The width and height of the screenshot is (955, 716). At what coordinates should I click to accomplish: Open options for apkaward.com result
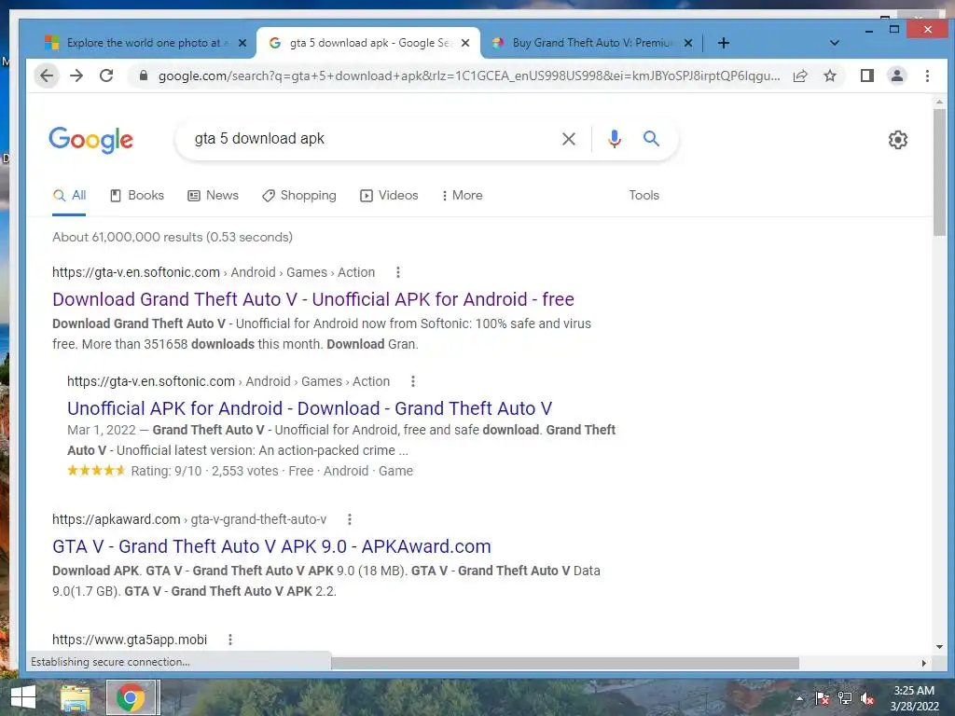coord(350,519)
